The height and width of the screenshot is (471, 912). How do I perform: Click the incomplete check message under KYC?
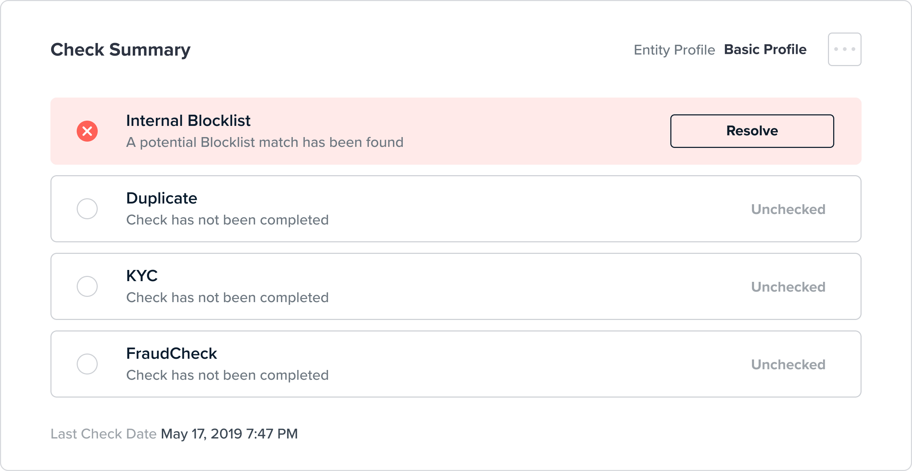[227, 298]
